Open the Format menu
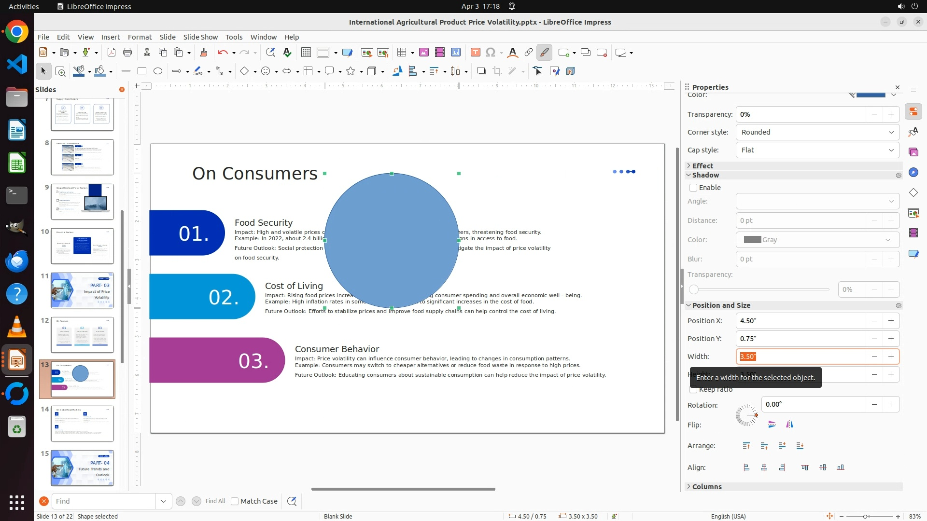The height and width of the screenshot is (521, 927). pyautogui.click(x=140, y=37)
